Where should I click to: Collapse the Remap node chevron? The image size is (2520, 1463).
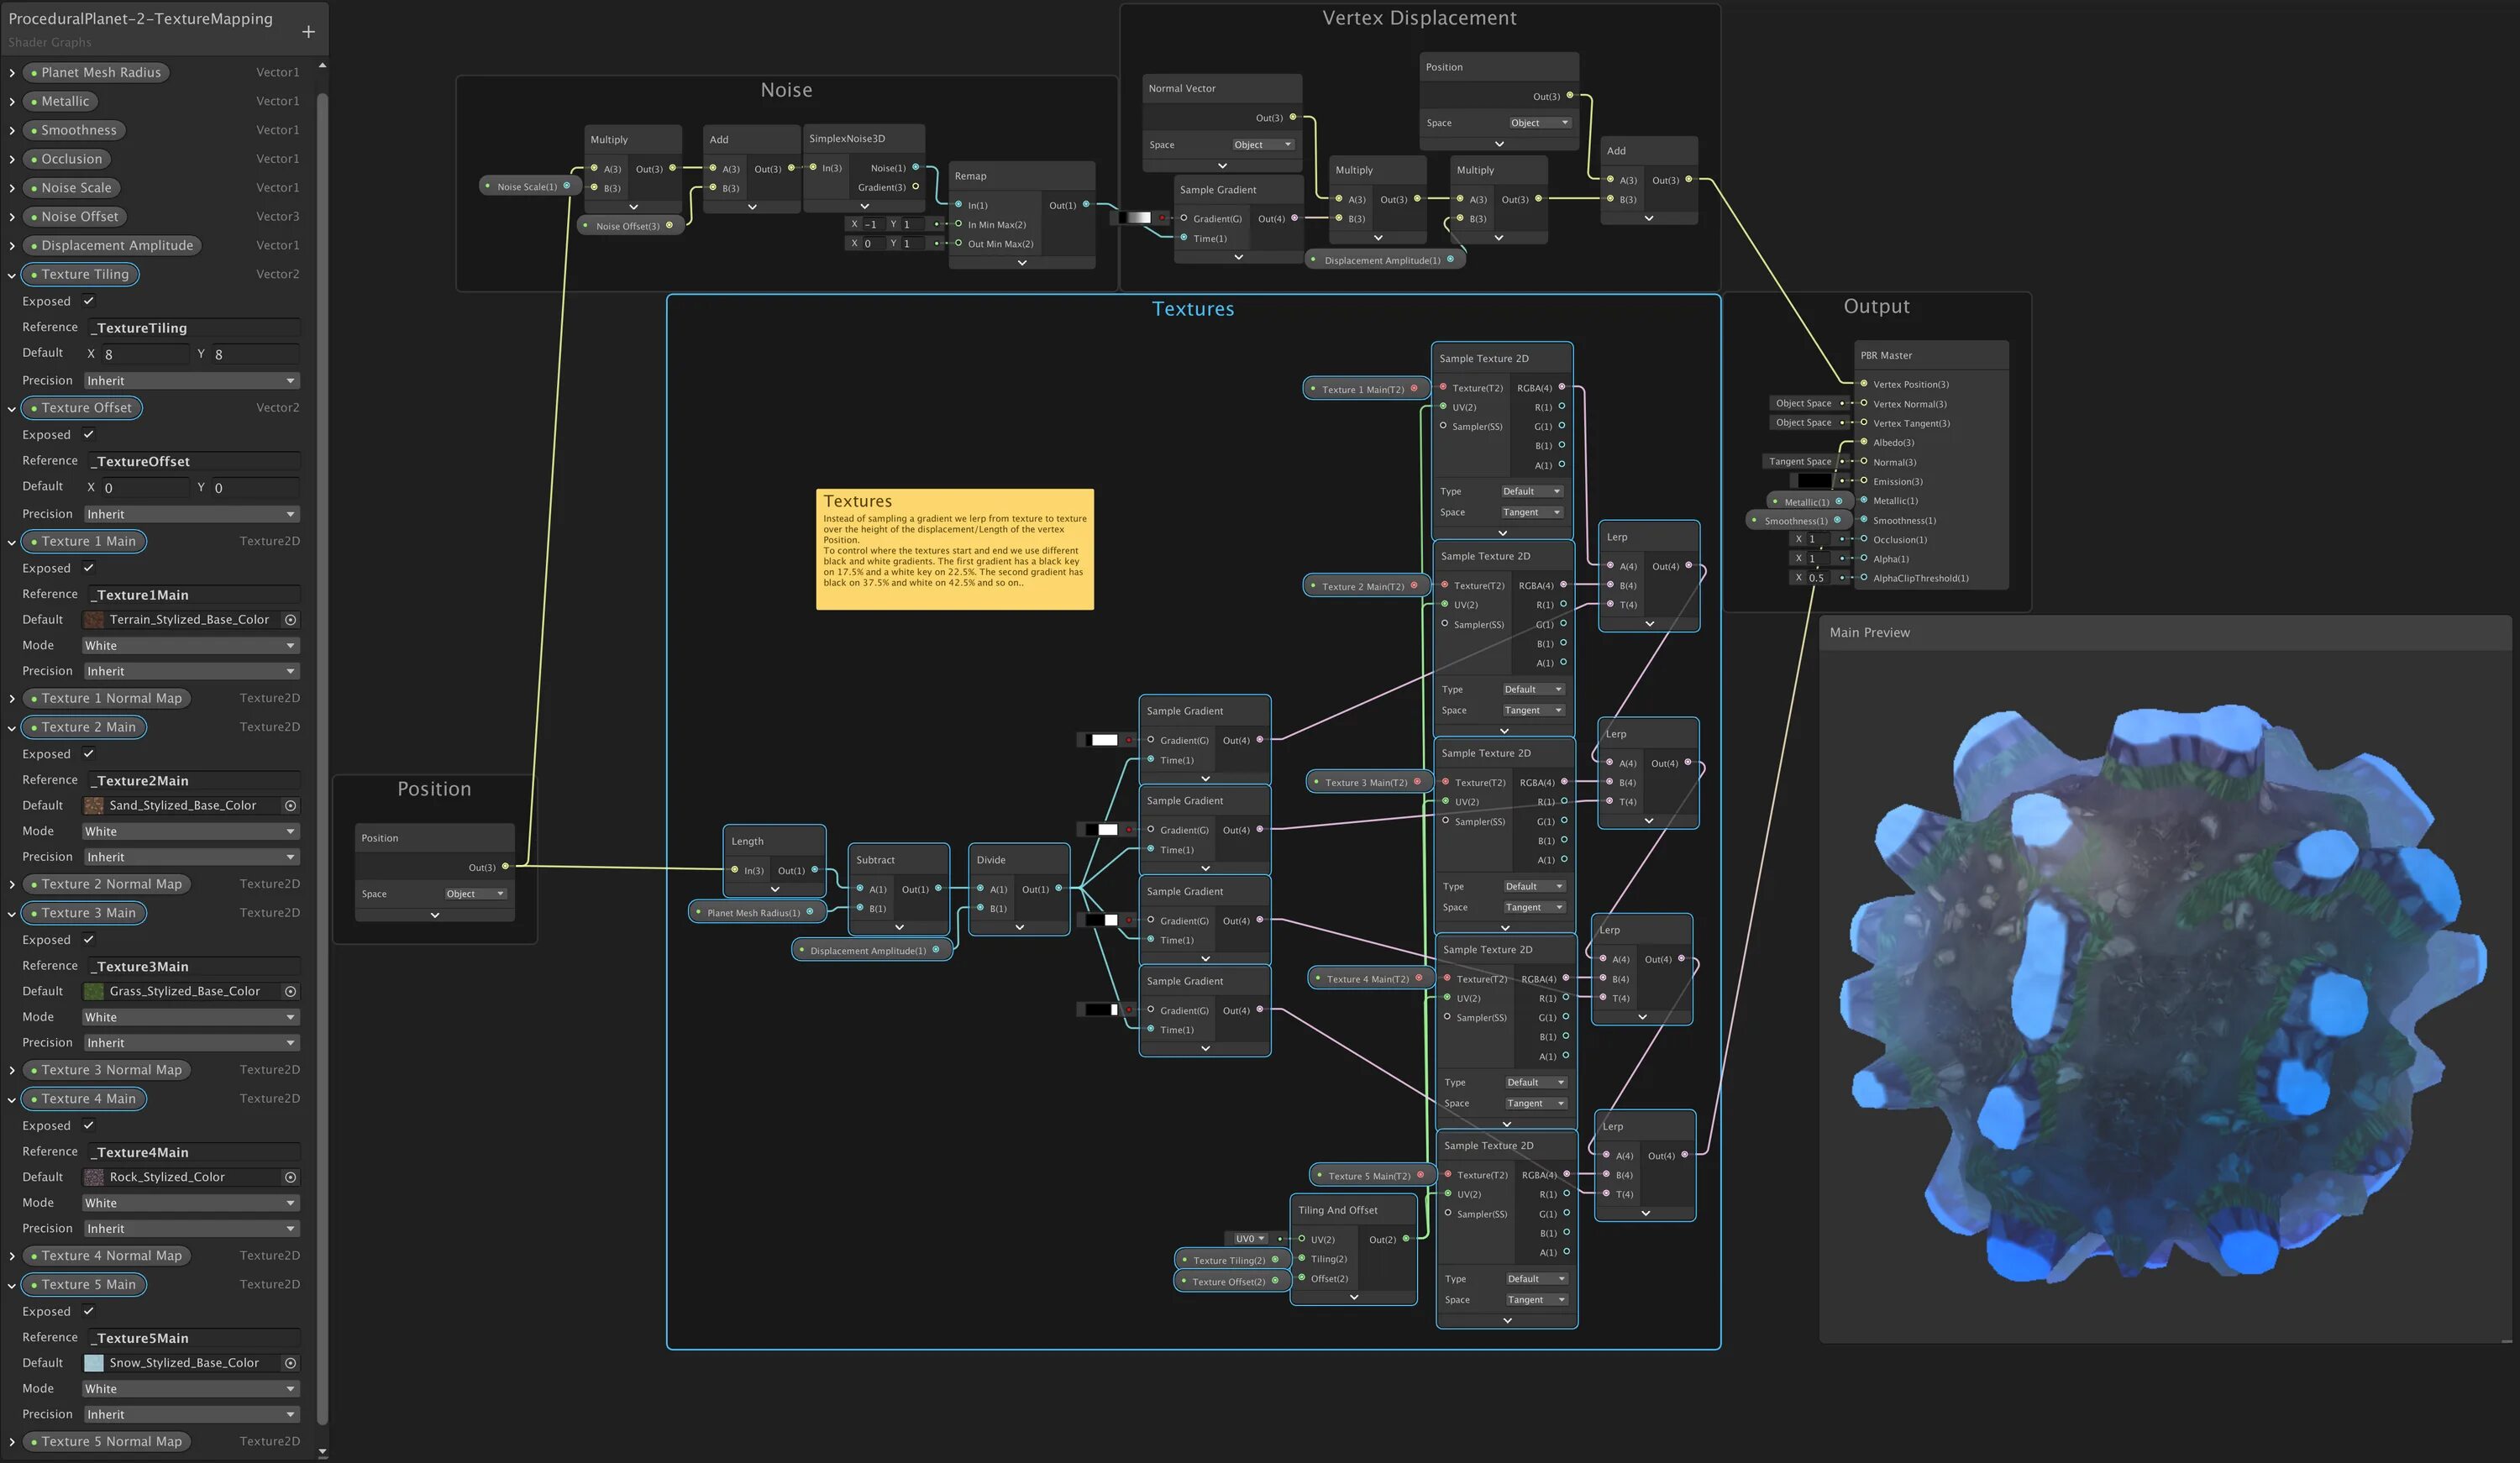click(1021, 263)
